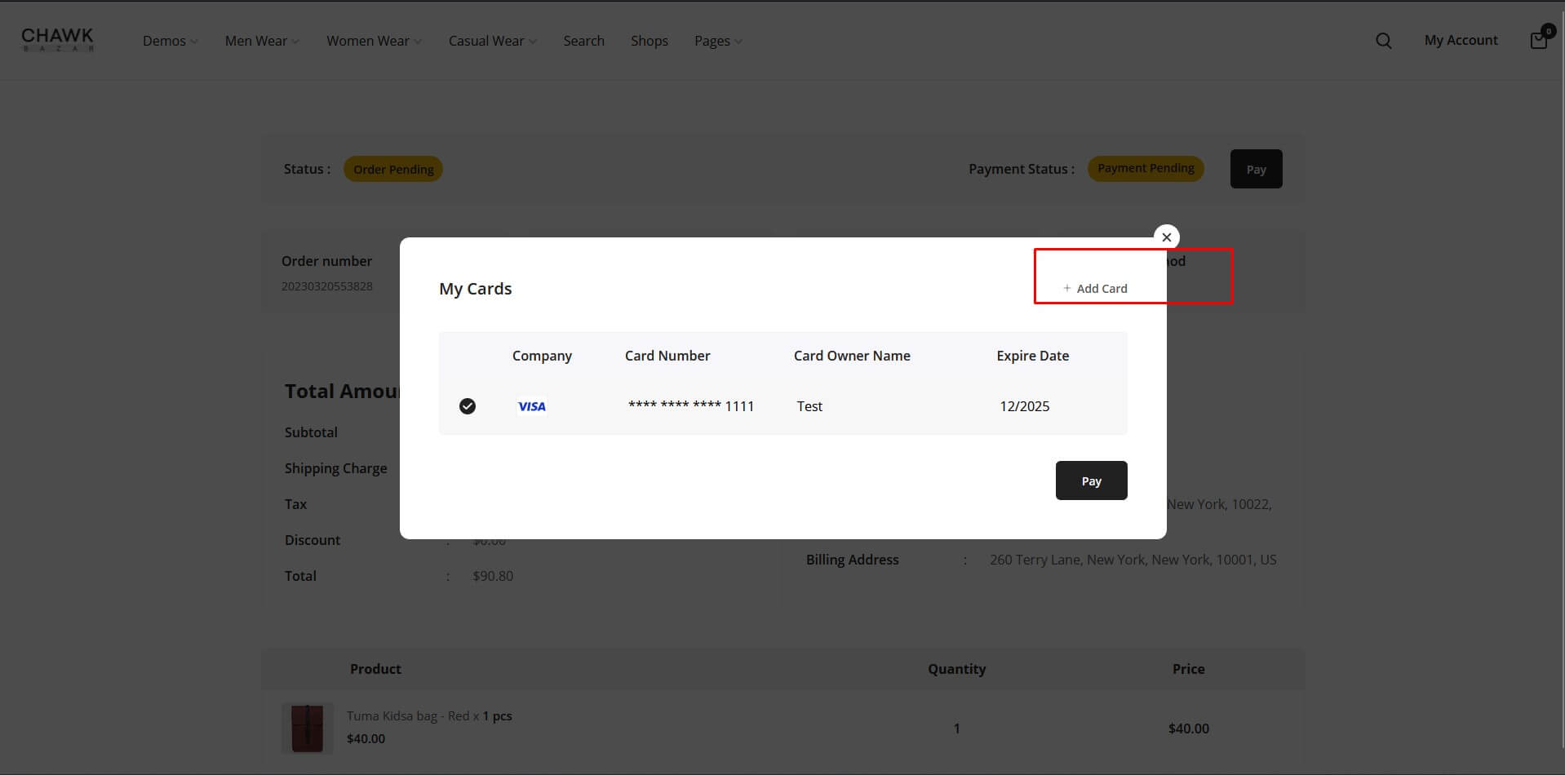Image resolution: width=1565 pixels, height=775 pixels.
Task: Click the Order Pending status badge
Action: click(x=393, y=169)
